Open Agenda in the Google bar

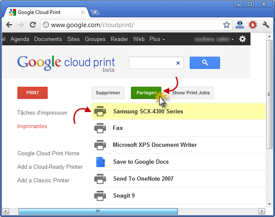[x=20, y=39]
